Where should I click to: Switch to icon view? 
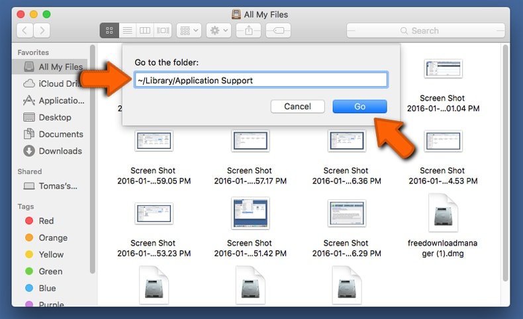[109, 30]
